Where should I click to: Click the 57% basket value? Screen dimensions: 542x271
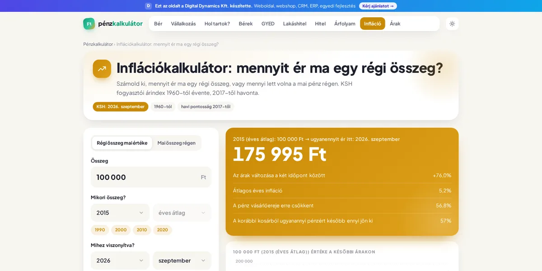coord(446,221)
